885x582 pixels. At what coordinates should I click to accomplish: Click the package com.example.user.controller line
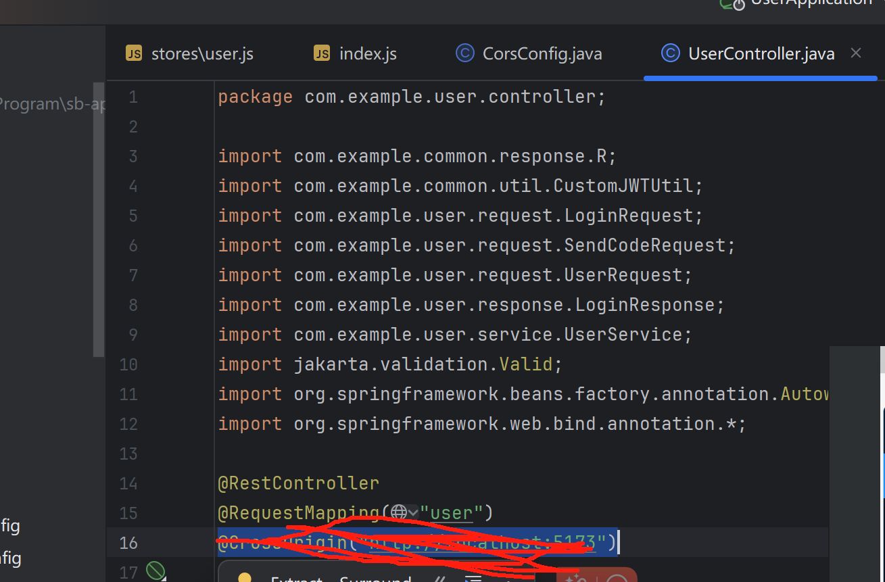pos(412,97)
